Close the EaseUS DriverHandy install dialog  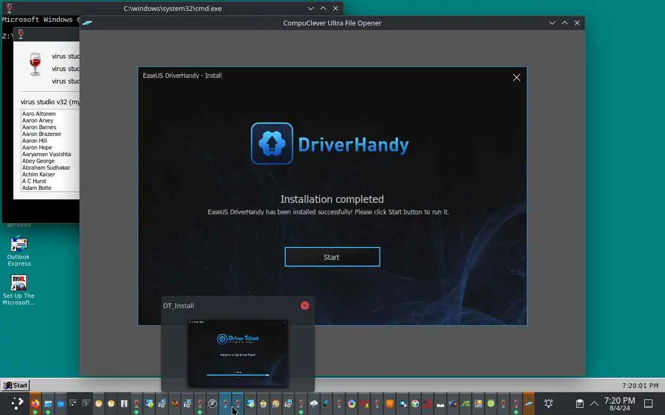pos(516,77)
